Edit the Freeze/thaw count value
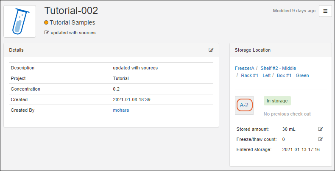 click(321, 139)
